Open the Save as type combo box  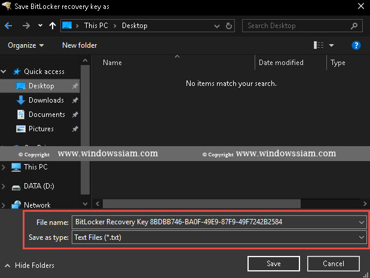[219, 237]
